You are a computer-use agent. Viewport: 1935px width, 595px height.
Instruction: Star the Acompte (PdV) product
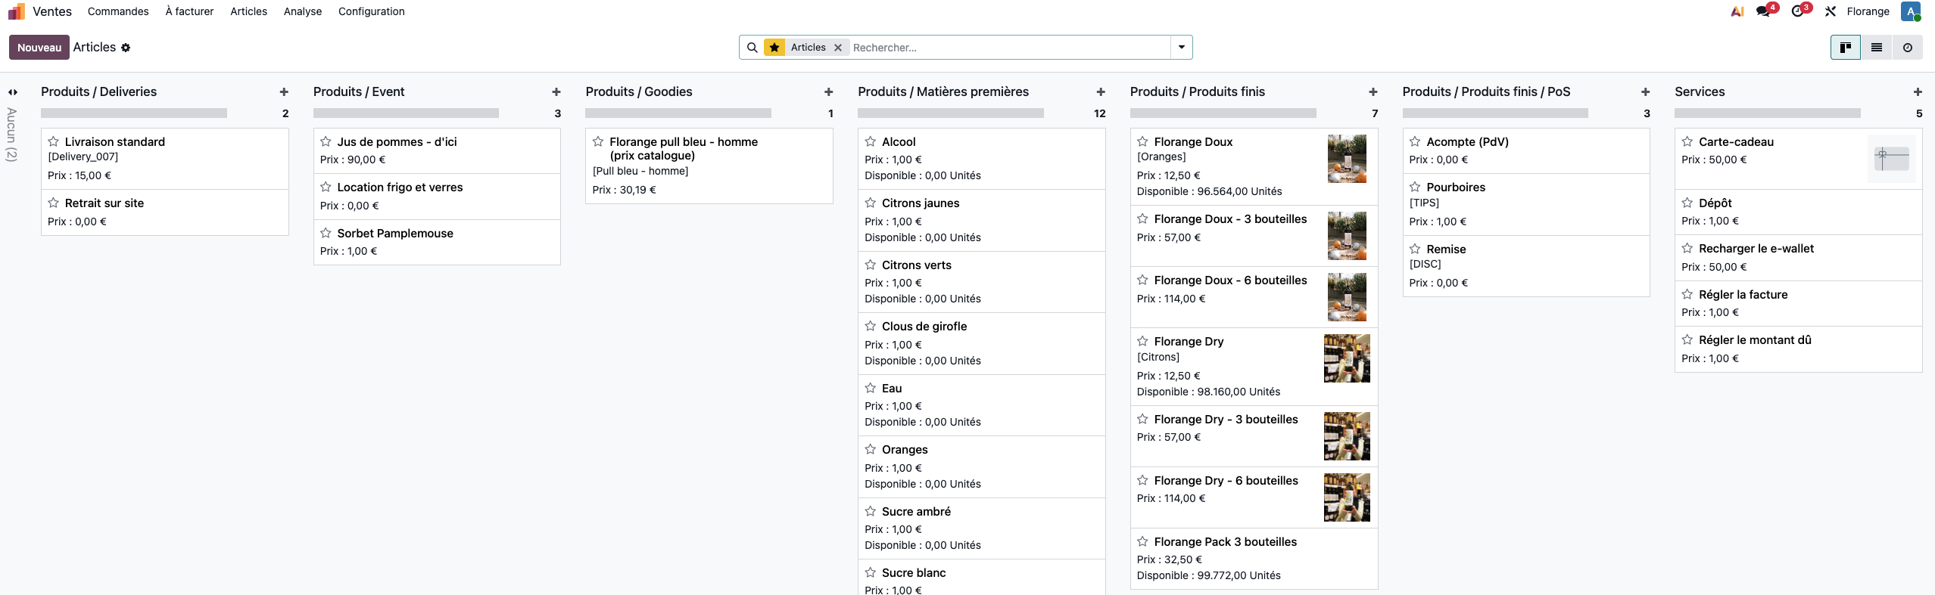coord(1415,141)
